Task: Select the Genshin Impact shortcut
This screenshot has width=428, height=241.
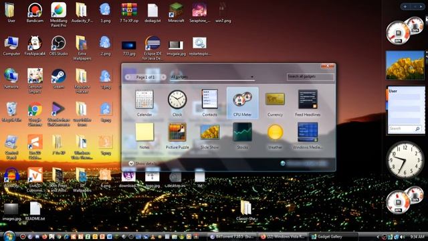Action: pos(35,81)
